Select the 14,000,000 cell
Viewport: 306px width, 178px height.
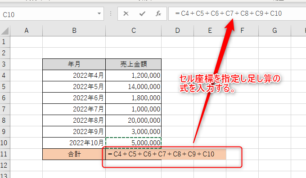(x=134, y=87)
